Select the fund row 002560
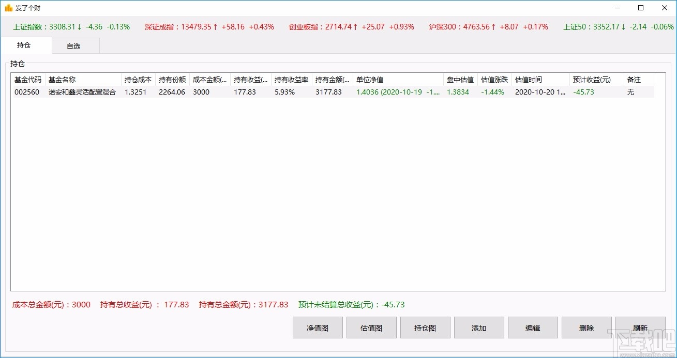677x358 pixels. [27, 91]
